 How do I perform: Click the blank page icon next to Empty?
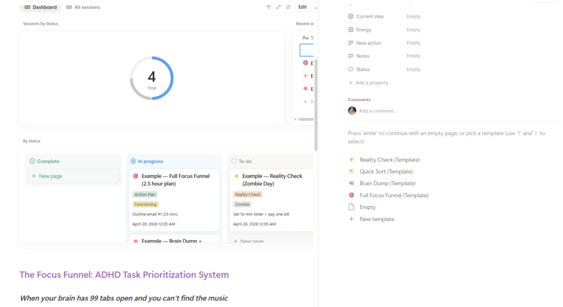coord(351,207)
